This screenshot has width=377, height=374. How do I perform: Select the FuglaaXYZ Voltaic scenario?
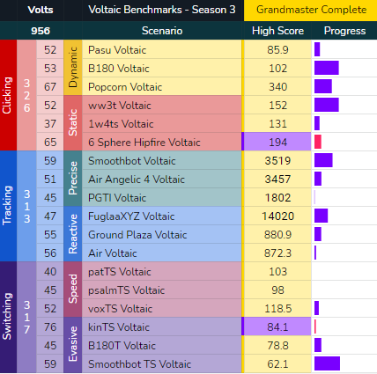point(162,216)
